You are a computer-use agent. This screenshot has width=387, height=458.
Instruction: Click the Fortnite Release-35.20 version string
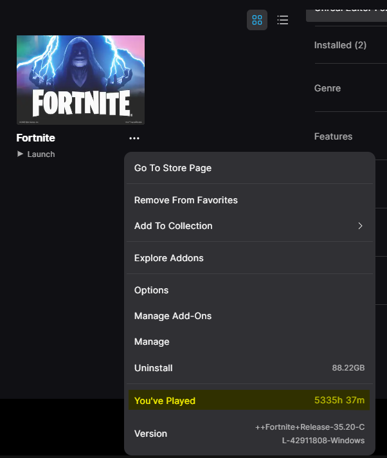310,434
